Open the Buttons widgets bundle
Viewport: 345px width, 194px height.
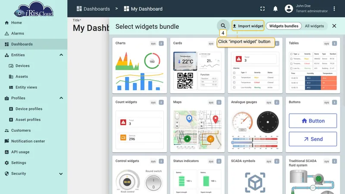[x=313, y=125]
